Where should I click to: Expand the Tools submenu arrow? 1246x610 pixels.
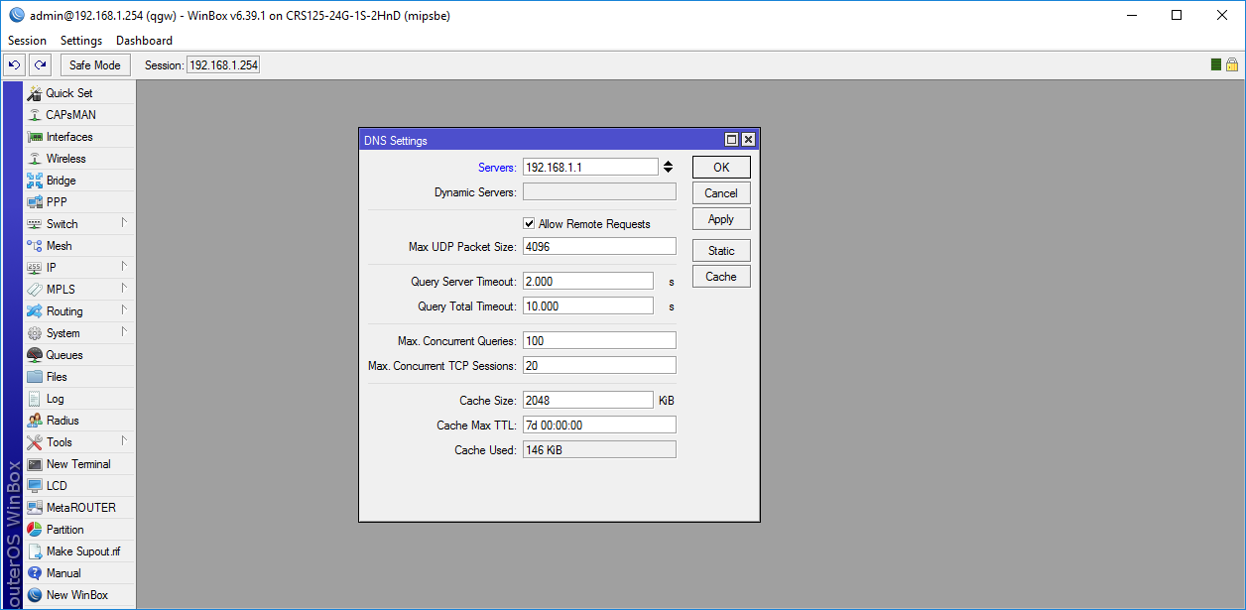tap(124, 441)
